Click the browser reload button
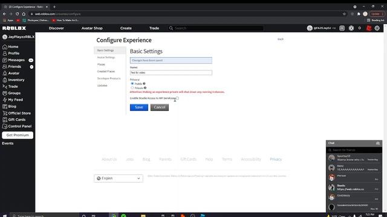This screenshot has height=217, width=387. [x=17, y=14]
